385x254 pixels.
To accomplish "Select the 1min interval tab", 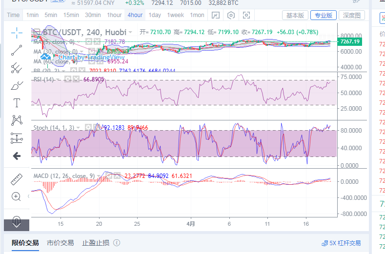I will pyautogui.click(x=32, y=15).
